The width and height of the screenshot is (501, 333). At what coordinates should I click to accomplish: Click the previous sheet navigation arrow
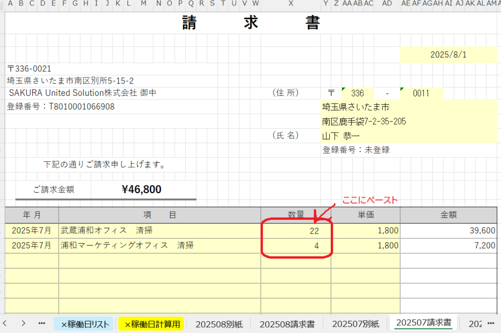tap(5, 323)
